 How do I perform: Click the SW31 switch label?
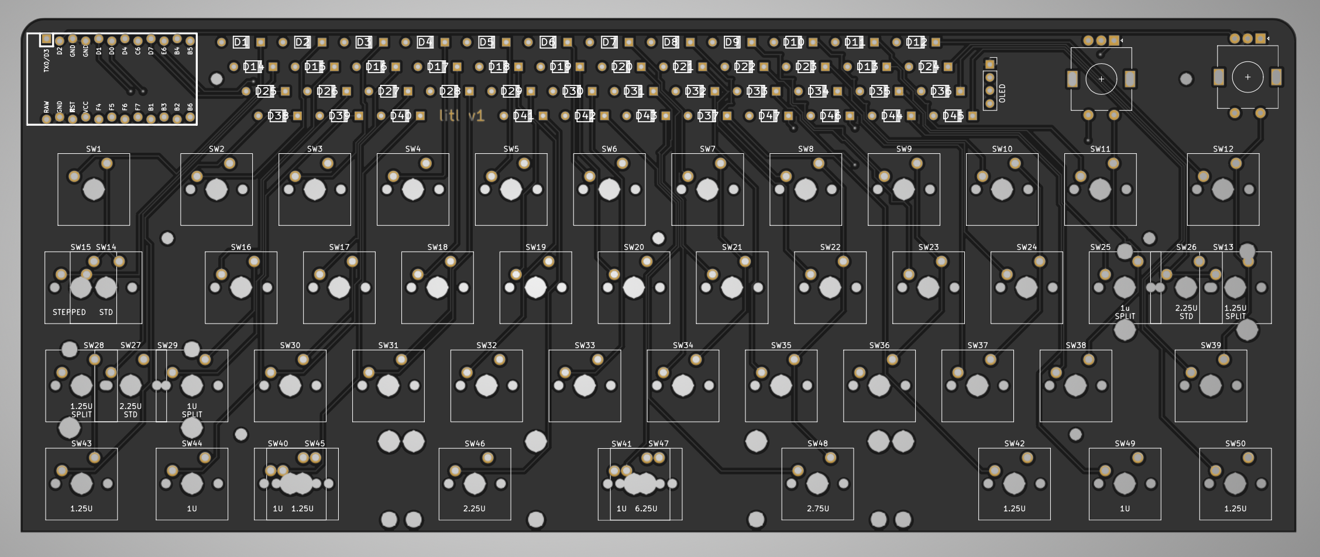(x=388, y=345)
